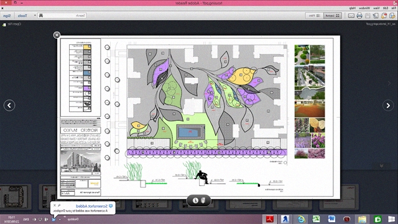This screenshot has height=224, width=398.
Task: Click the purple swatch in drawing legend
Action: click(87, 88)
